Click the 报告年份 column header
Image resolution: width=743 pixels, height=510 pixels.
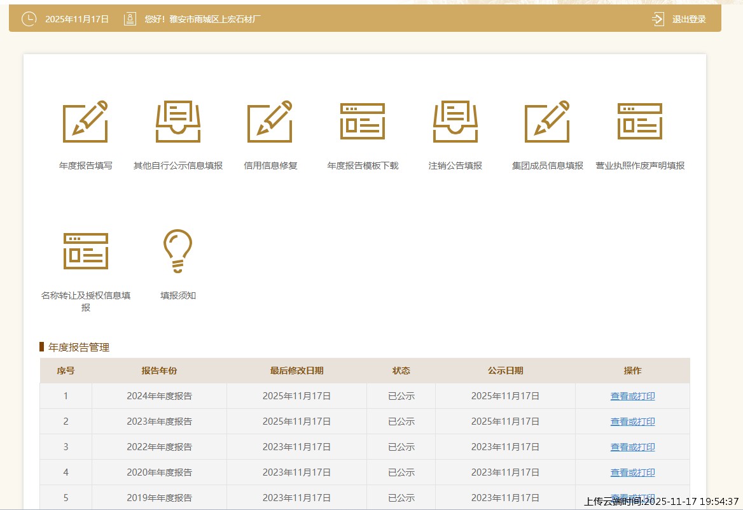159,371
